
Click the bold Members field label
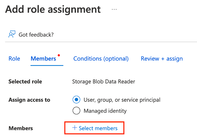click(21, 128)
